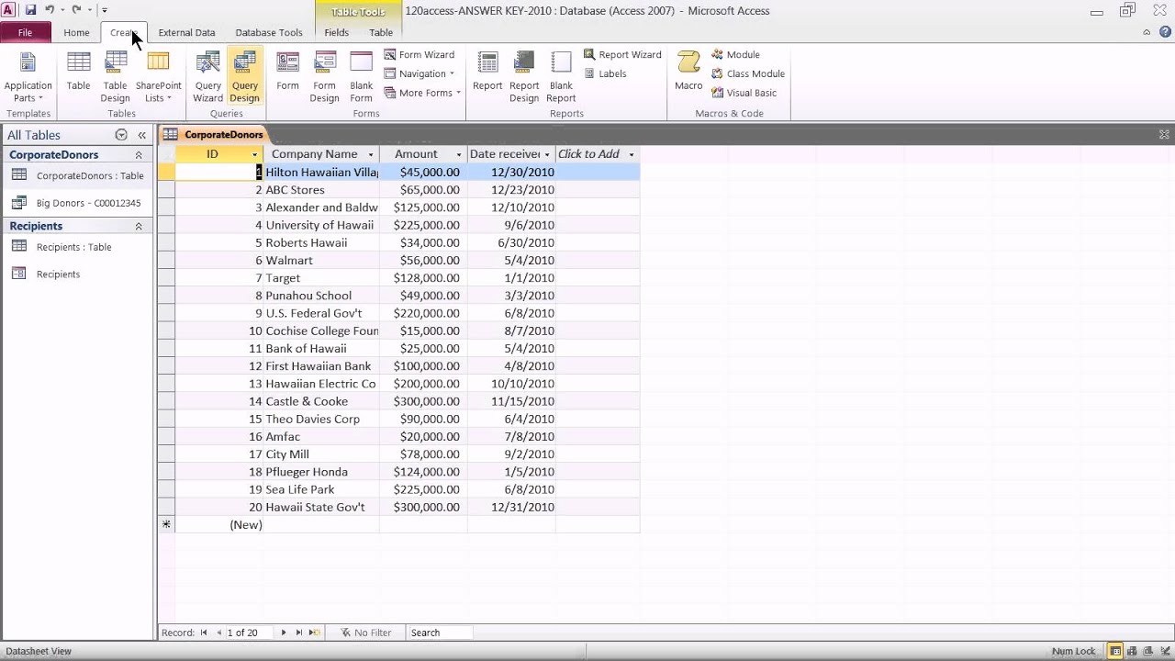The height and width of the screenshot is (661, 1175).
Task: Open the Click to Add column dropdown
Action: coord(632,154)
